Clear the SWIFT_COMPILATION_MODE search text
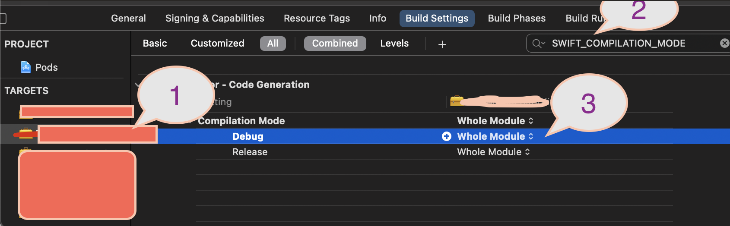The image size is (730, 226). point(724,43)
